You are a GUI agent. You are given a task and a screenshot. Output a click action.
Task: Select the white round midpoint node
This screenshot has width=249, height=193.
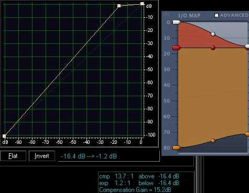(x=213, y=34)
